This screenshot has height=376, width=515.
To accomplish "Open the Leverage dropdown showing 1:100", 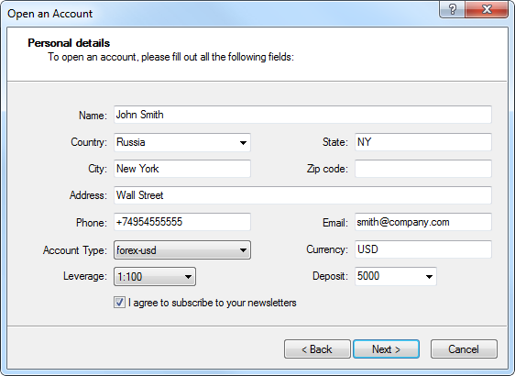I will (155, 276).
